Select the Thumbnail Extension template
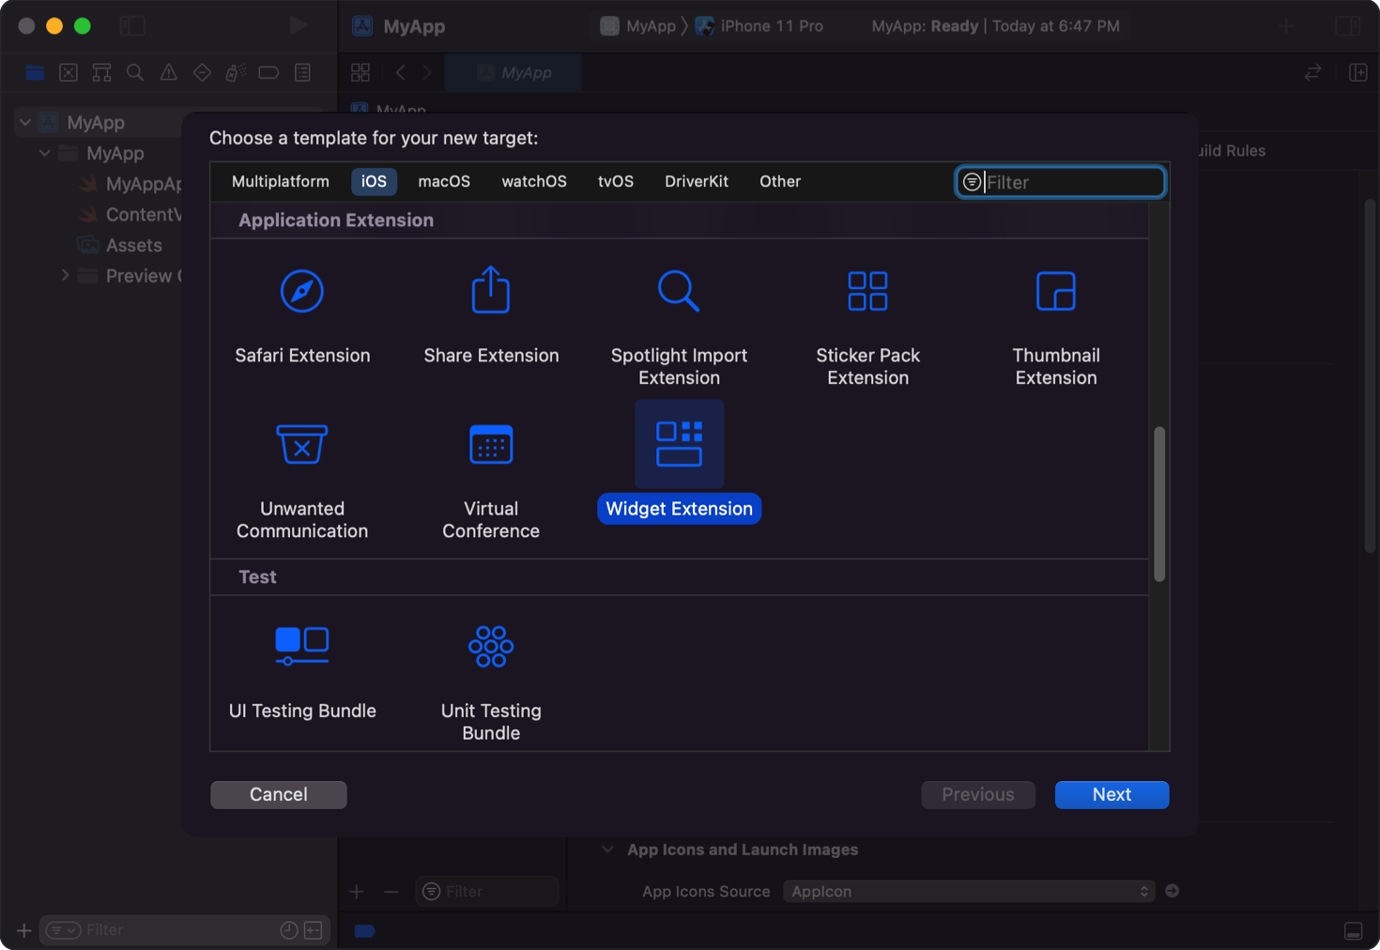Screen dimensions: 1380x950 [1056, 326]
